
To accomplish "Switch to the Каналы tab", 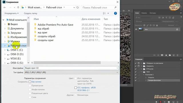I will click(x=144, y=13).
